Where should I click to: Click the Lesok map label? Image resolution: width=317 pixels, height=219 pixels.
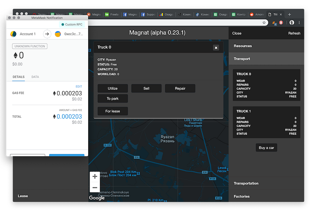tap(222, 169)
